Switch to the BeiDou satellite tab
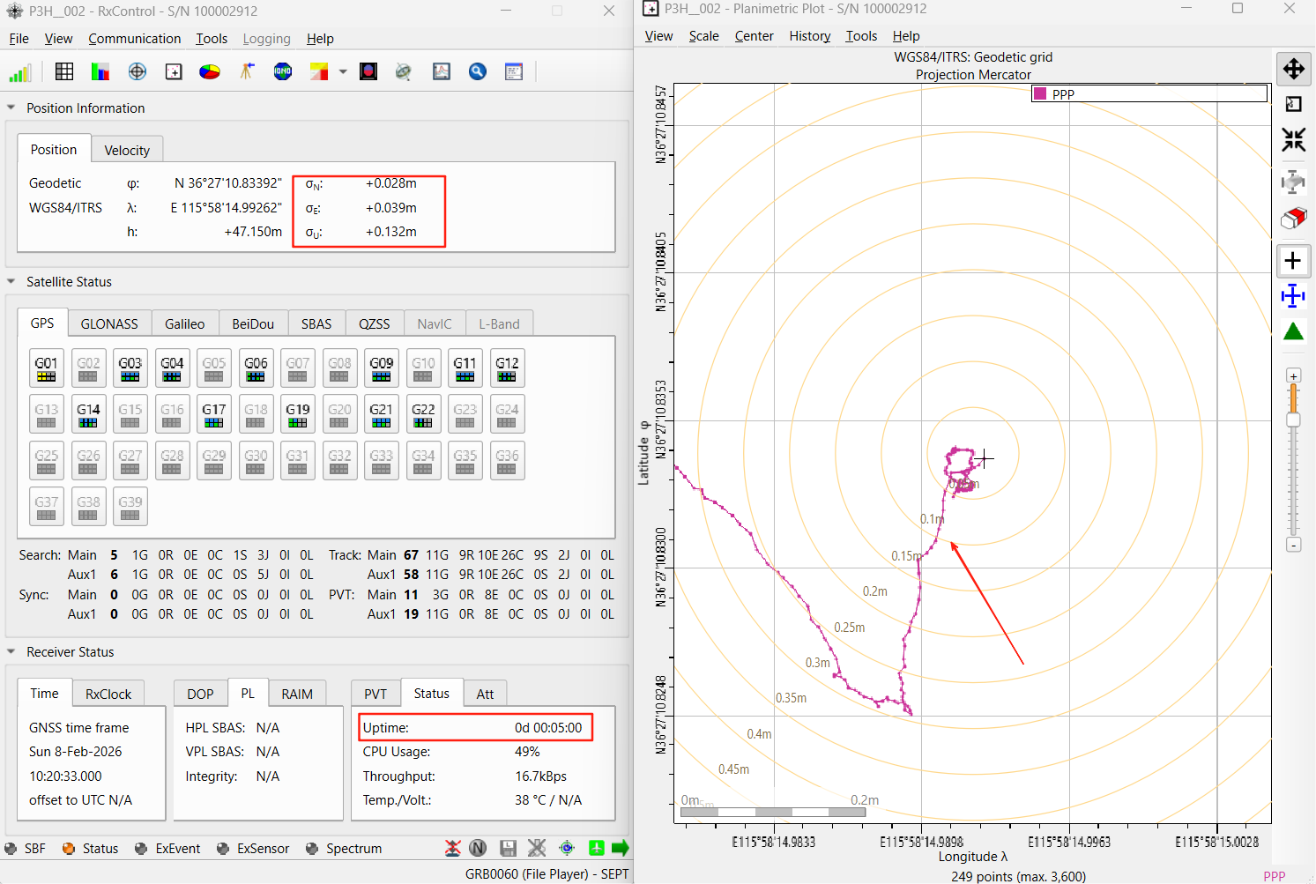 (x=253, y=323)
